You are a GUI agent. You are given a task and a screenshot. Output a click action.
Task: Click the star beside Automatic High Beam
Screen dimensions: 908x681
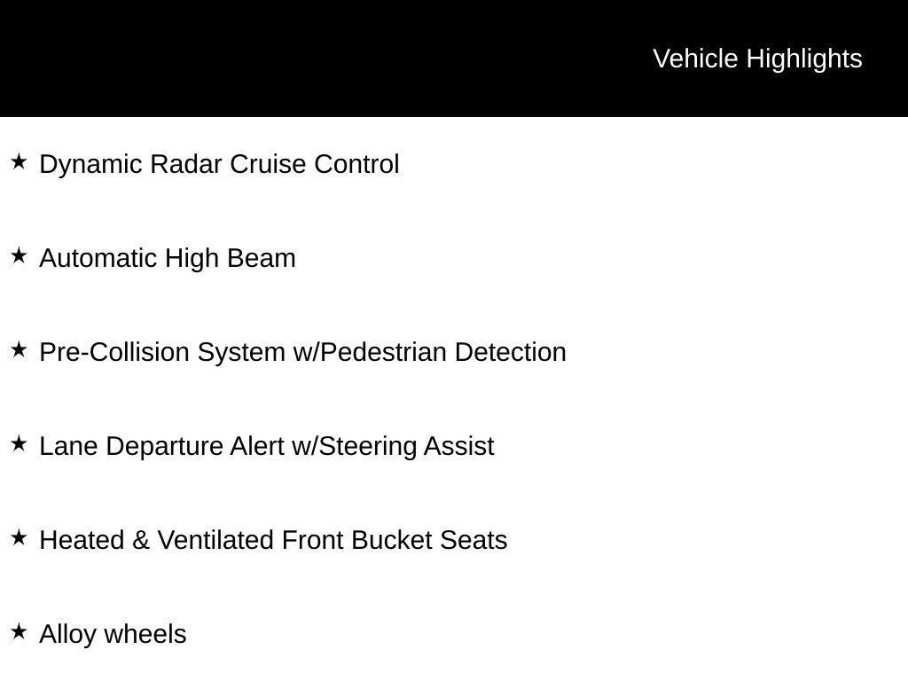coord(19,255)
